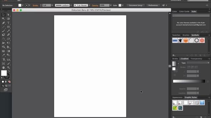The height and width of the screenshot is (118, 211).
Task: Open the Stroke panel tab
Action: 175,59
